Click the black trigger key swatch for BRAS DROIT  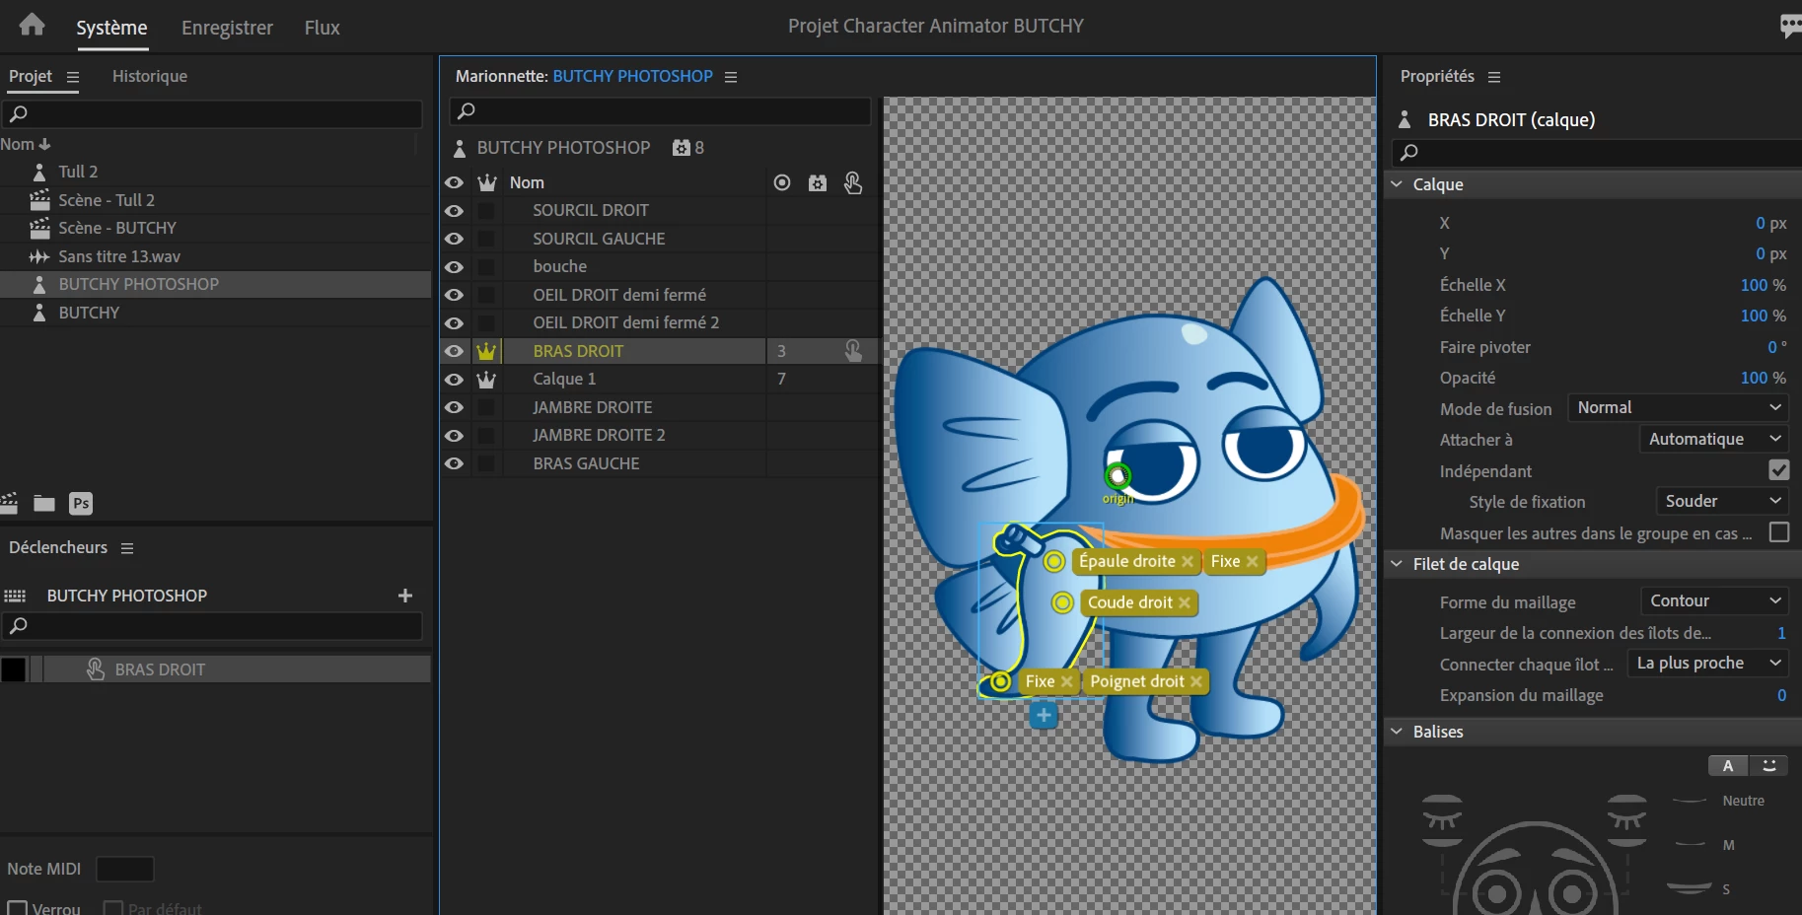pos(14,669)
